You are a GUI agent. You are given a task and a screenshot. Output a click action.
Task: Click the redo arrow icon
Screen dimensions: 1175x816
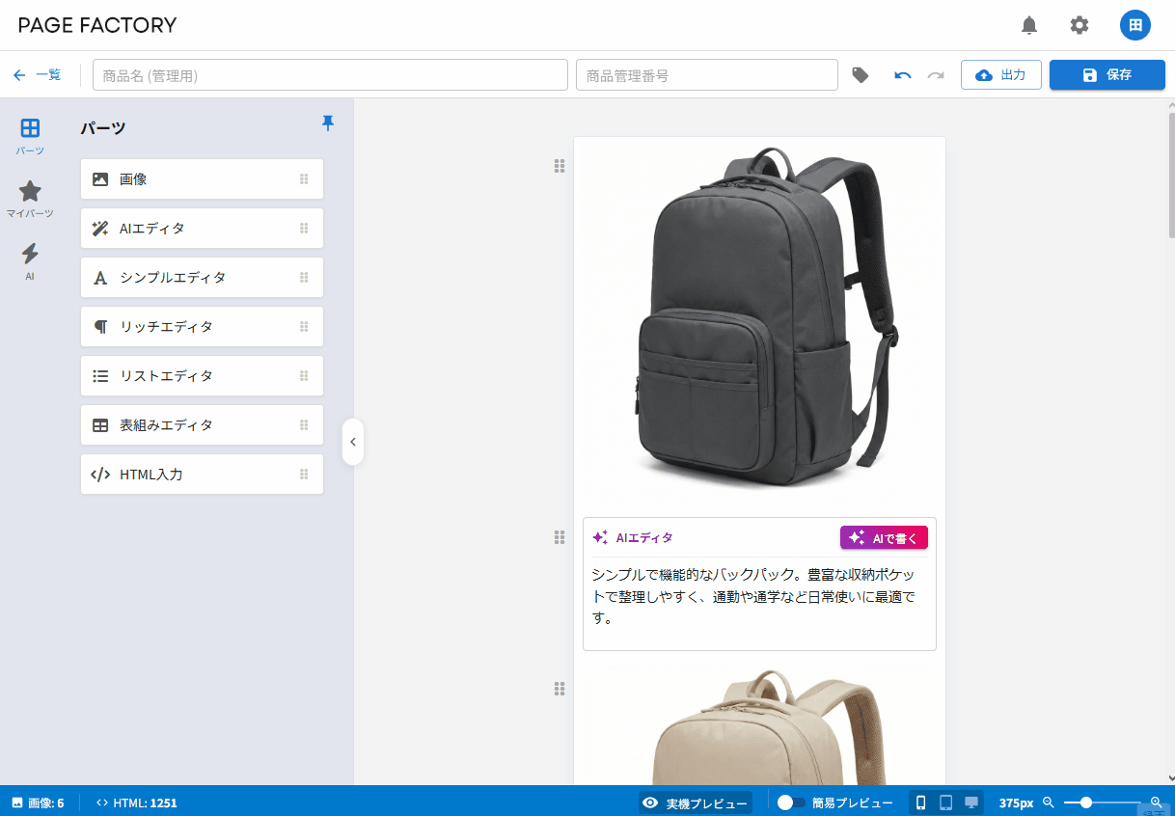[x=935, y=73]
